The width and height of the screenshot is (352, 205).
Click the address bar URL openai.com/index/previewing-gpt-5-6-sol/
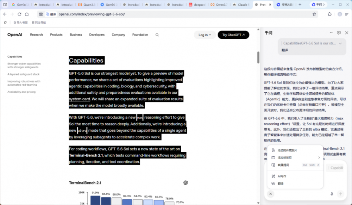92,14
